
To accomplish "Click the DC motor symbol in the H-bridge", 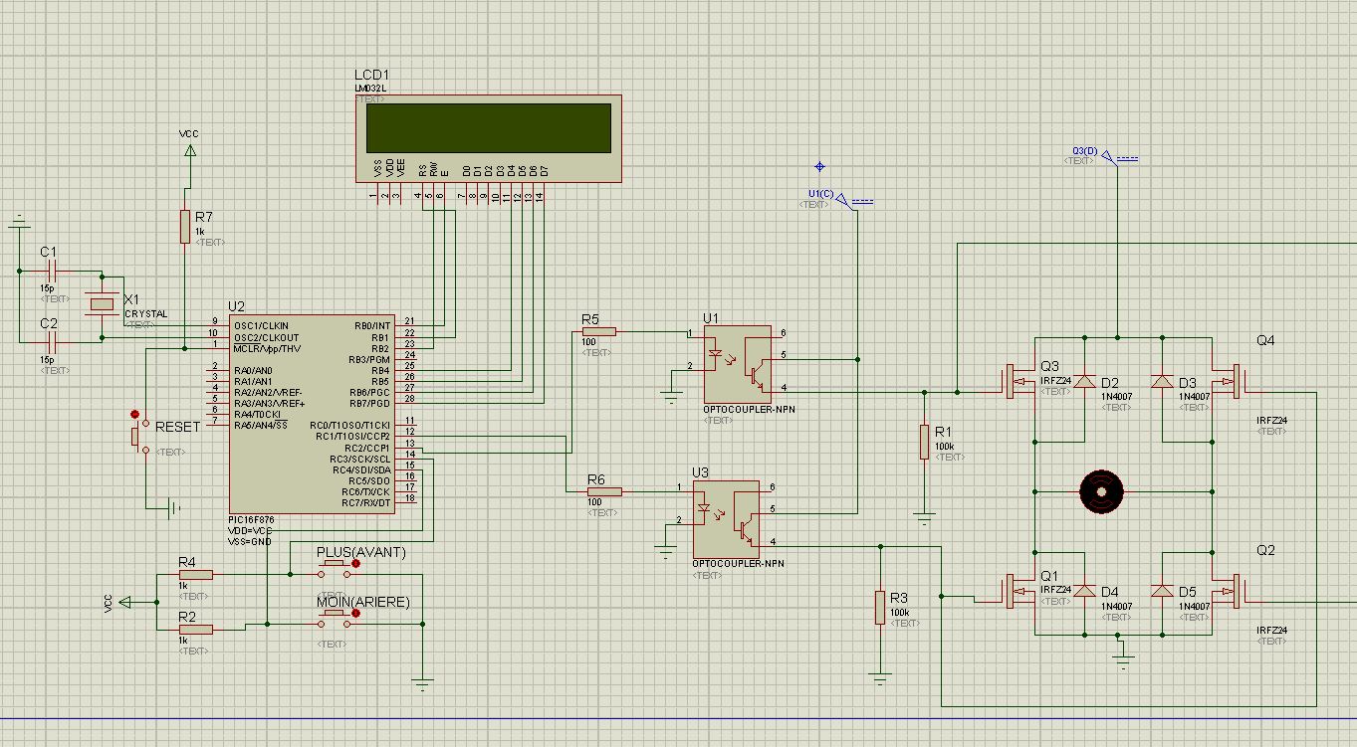I will point(1101,491).
